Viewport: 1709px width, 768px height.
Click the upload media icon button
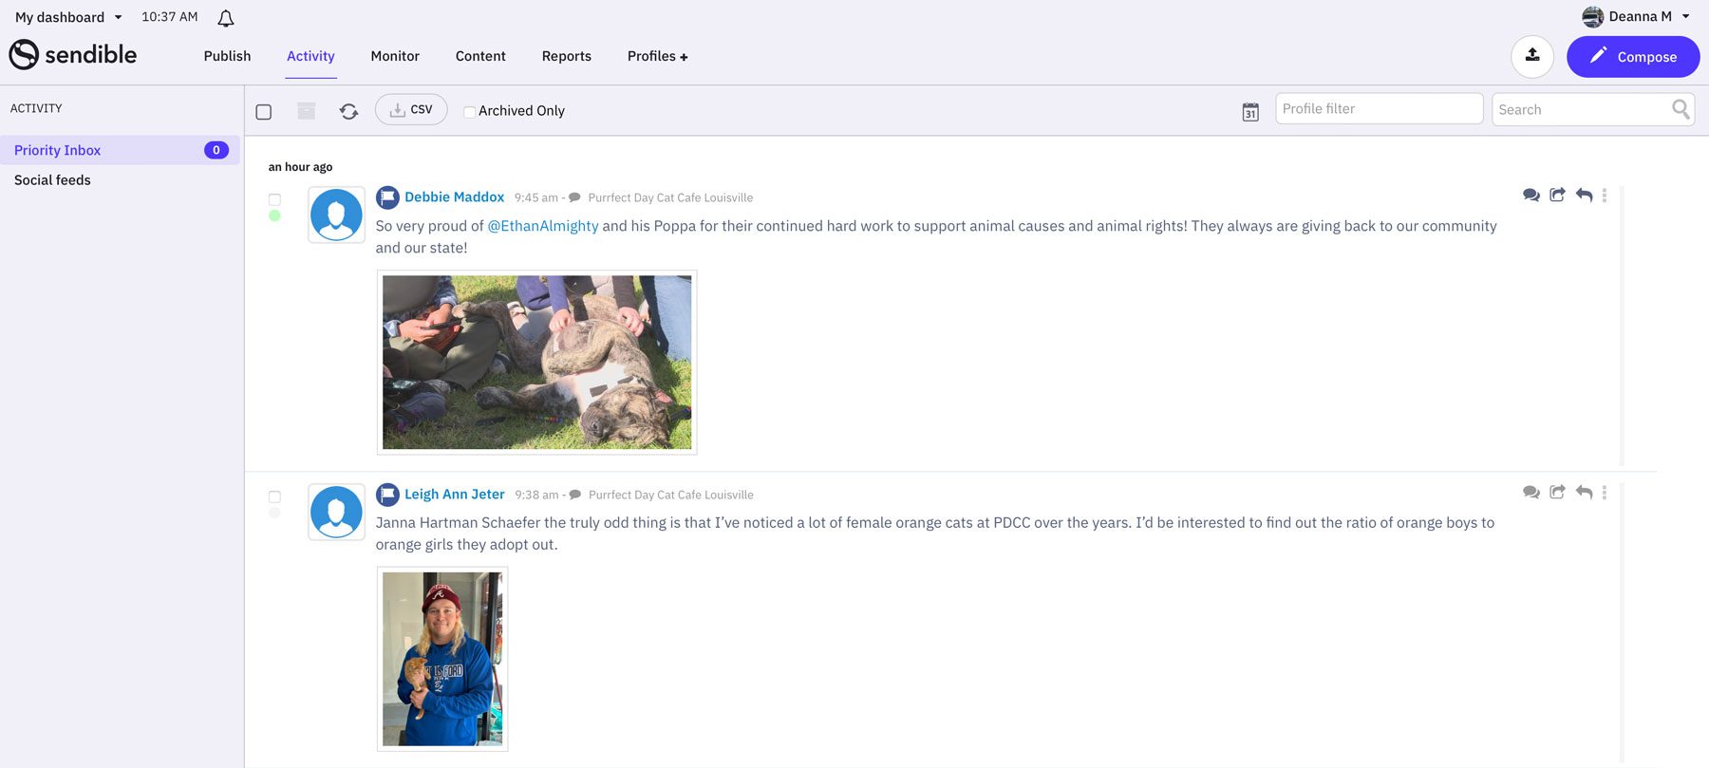pos(1532,57)
